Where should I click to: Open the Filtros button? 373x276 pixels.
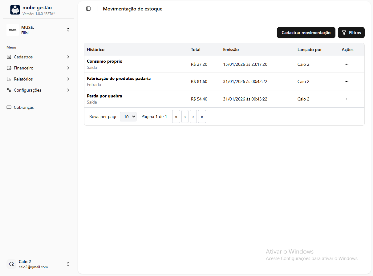(351, 33)
